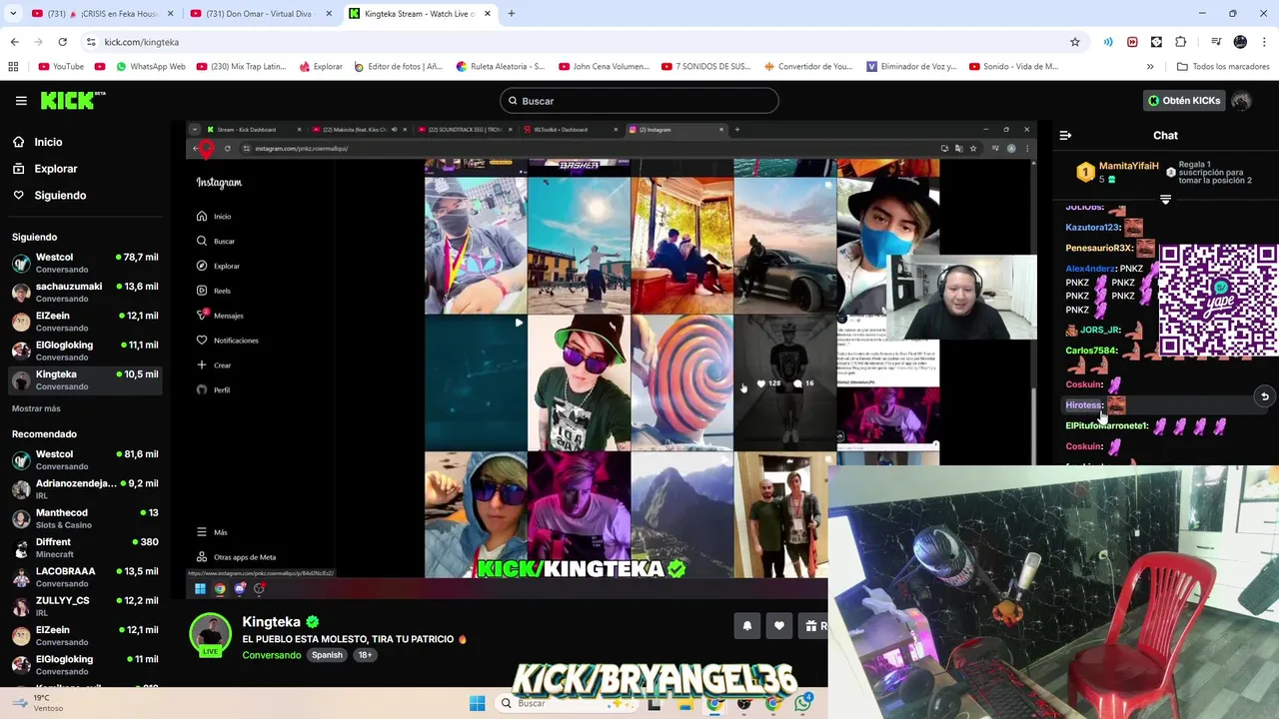Viewport: 1279px width, 719px height.
Task: Open Westcol channel in Siguiendo list
Action: coord(85,263)
